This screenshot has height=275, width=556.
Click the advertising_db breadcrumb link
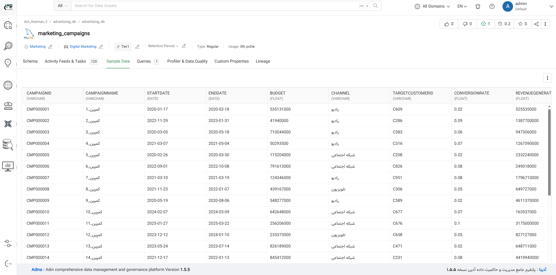point(64,22)
